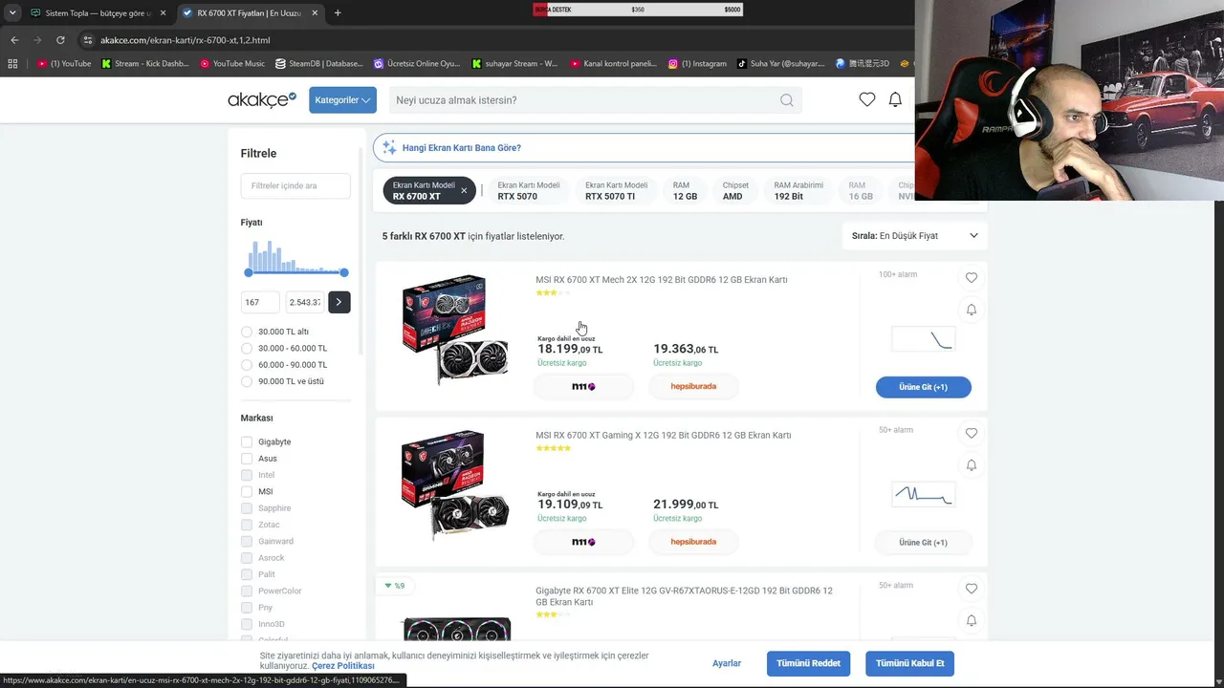The image size is (1224, 688).
Task: Click the right handle of the price slider
Action: point(344,272)
